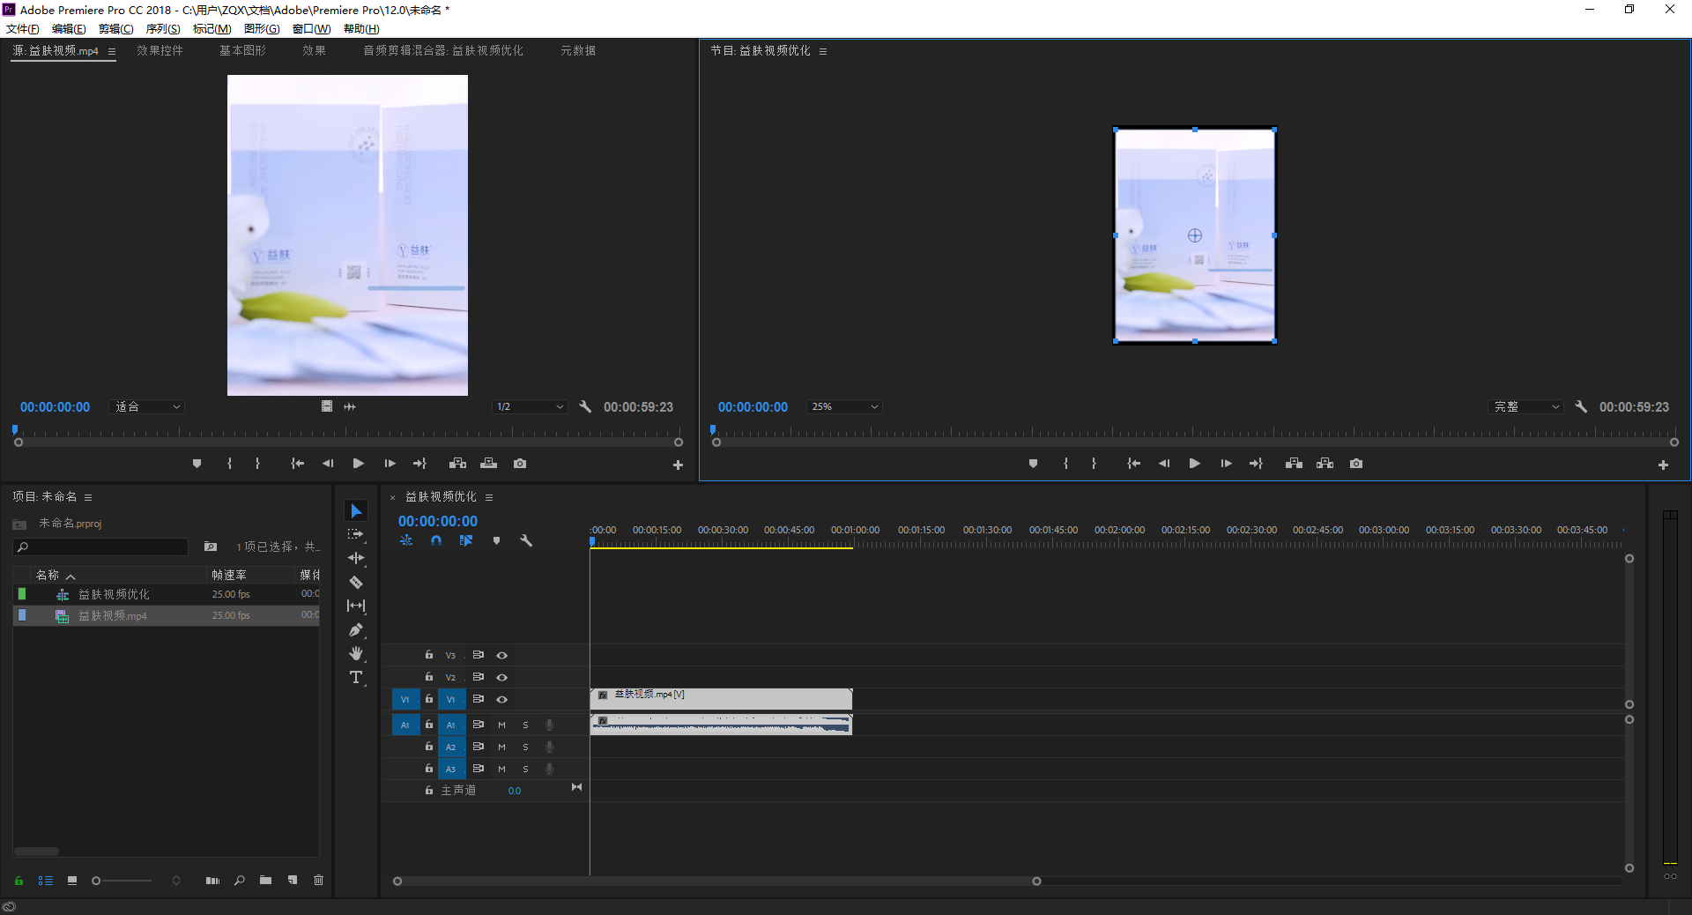Play video in Program monitor
This screenshot has width=1692, height=915.
[x=1195, y=464]
